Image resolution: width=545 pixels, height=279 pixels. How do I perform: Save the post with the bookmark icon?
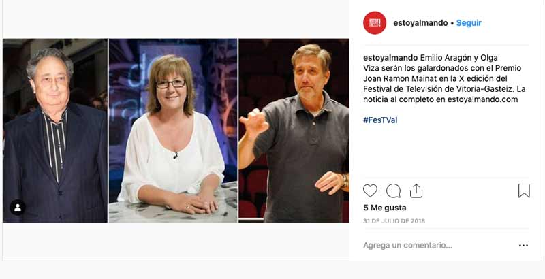click(x=524, y=191)
